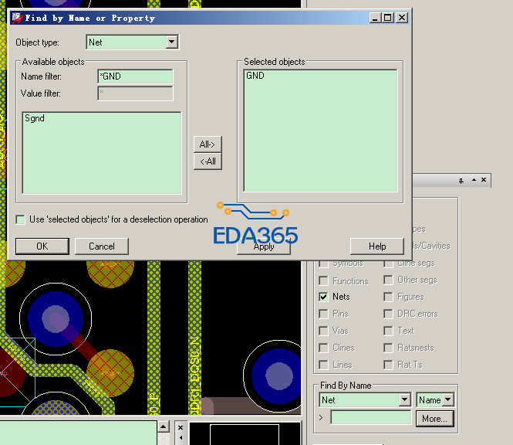Pin the Find panel with pushpin icon
The height and width of the screenshot is (445, 513).
461,180
